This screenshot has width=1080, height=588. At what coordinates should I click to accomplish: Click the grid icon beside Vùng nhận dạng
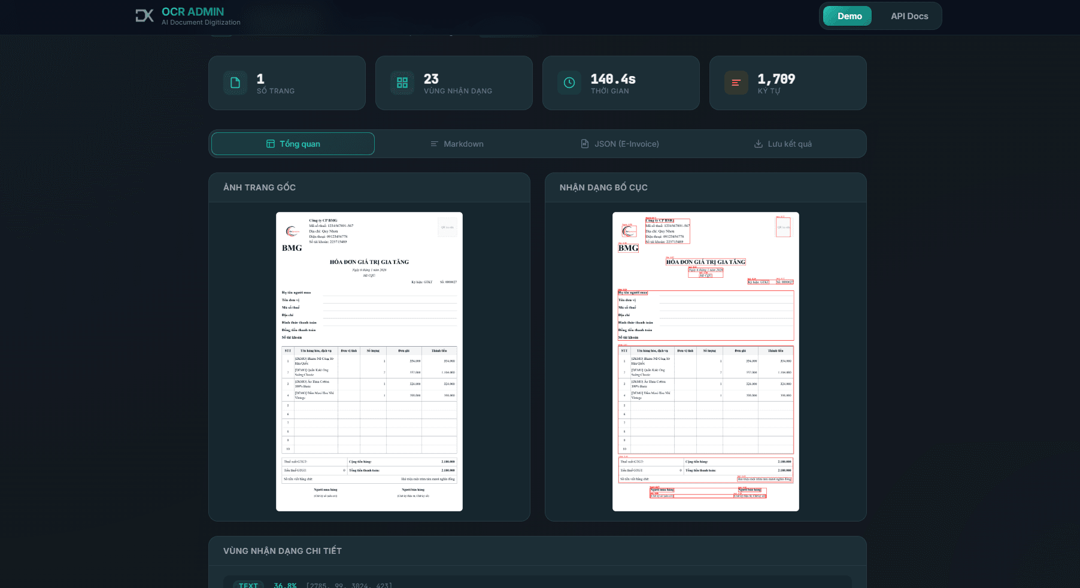tap(402, 83)
